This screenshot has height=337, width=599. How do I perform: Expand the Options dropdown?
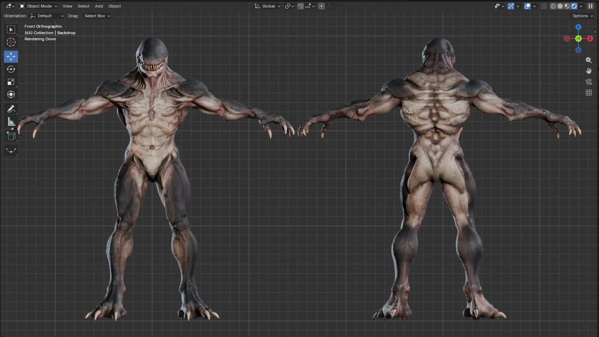tap(582, 16)
